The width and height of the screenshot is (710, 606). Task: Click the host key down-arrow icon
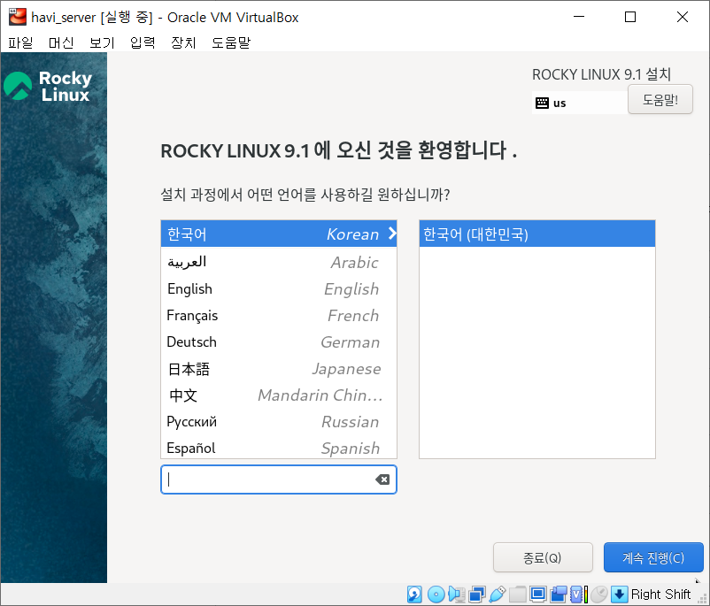tap(619, 594)
